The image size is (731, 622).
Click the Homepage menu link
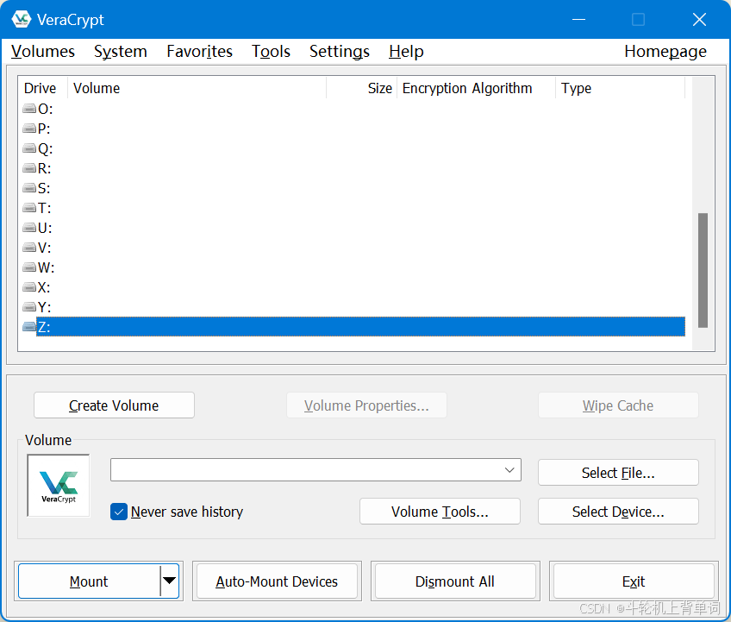pyautogui.click(x=665, y=51)
